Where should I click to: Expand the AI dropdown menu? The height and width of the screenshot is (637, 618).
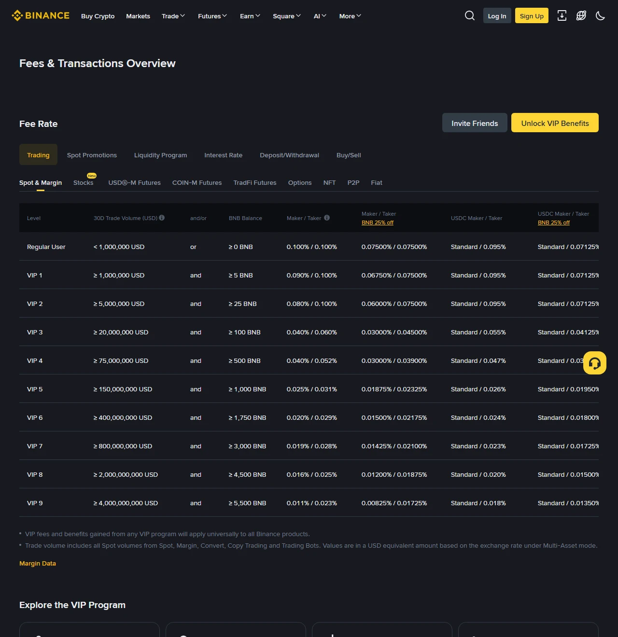point(320,16)
